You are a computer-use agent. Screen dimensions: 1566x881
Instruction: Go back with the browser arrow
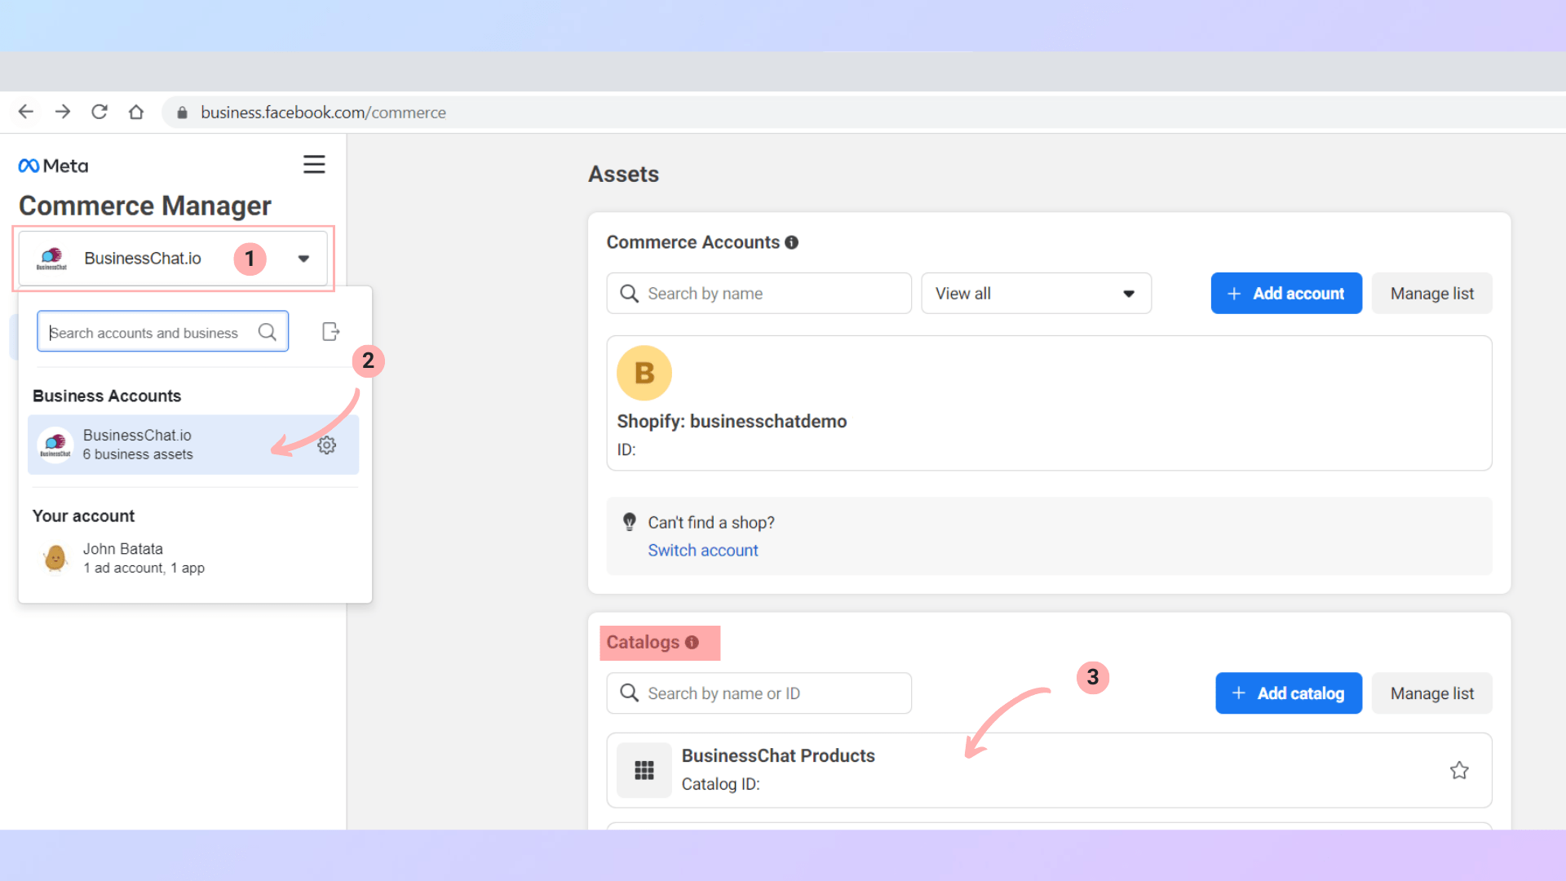click(x=26, y=112)
